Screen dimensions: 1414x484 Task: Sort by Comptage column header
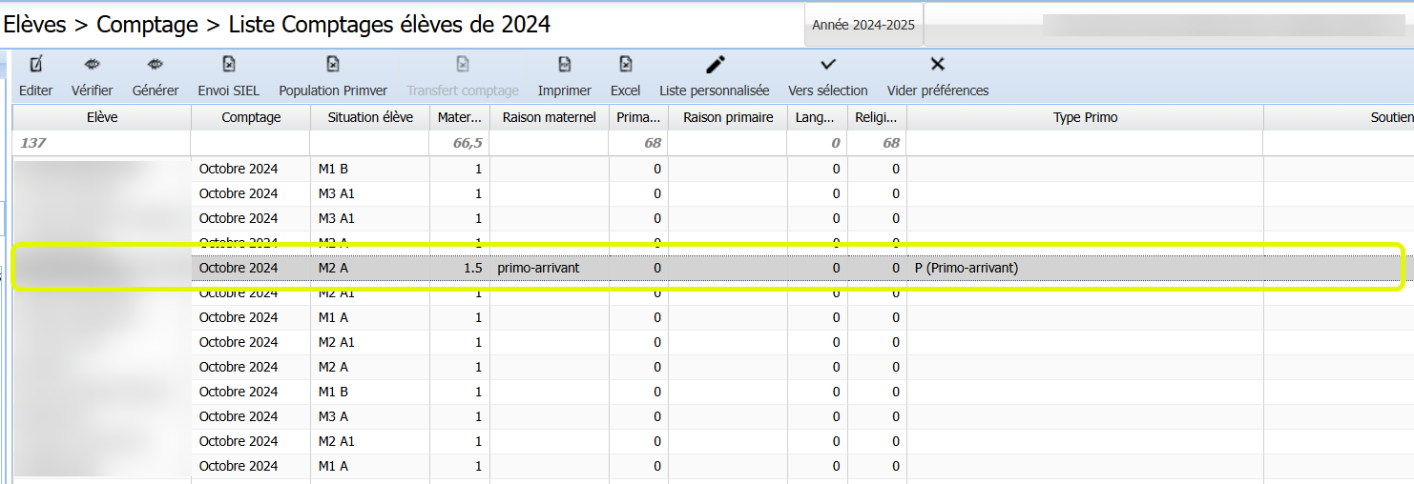(251, 118)
